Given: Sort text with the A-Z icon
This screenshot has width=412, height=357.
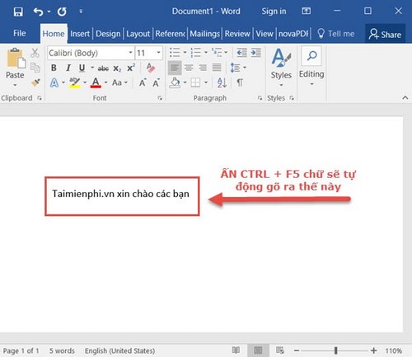Looking at the screenshot, I should pyautogui.click(x=222, y=82).
